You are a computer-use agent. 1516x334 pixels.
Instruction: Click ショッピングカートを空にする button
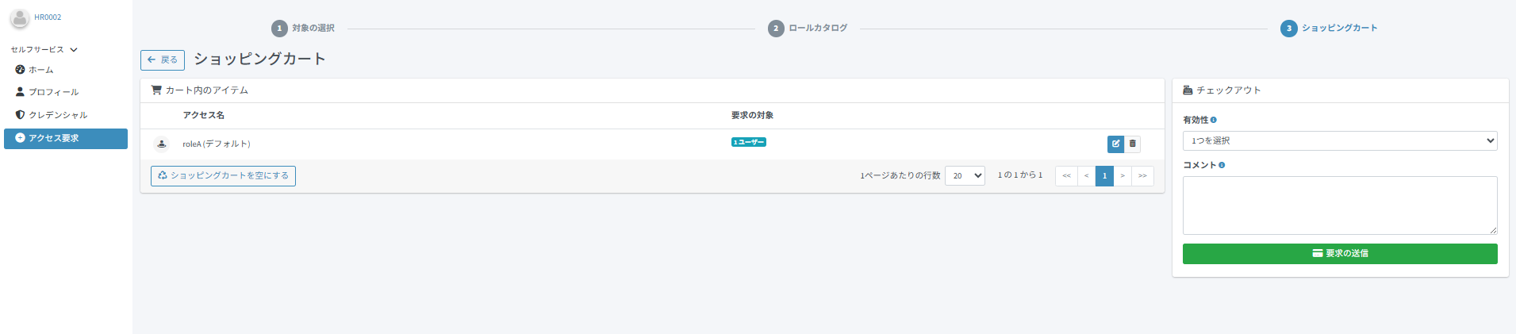pyautogui.click(x=223, y=176)
